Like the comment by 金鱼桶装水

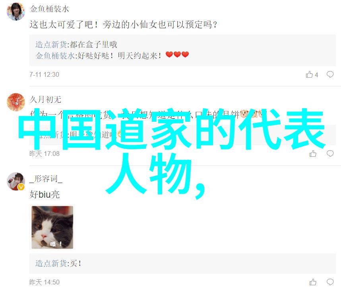[309, 74]
